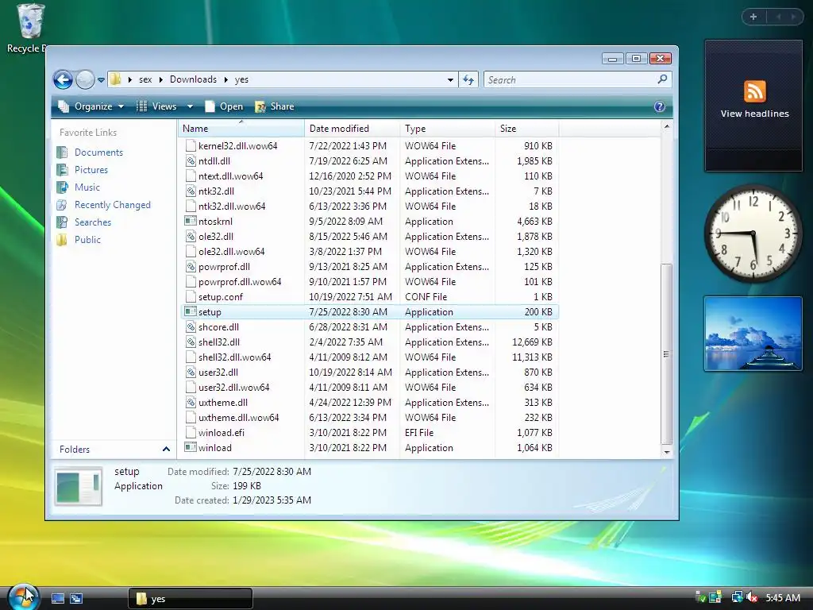Click the Views button

pos(157,106)
